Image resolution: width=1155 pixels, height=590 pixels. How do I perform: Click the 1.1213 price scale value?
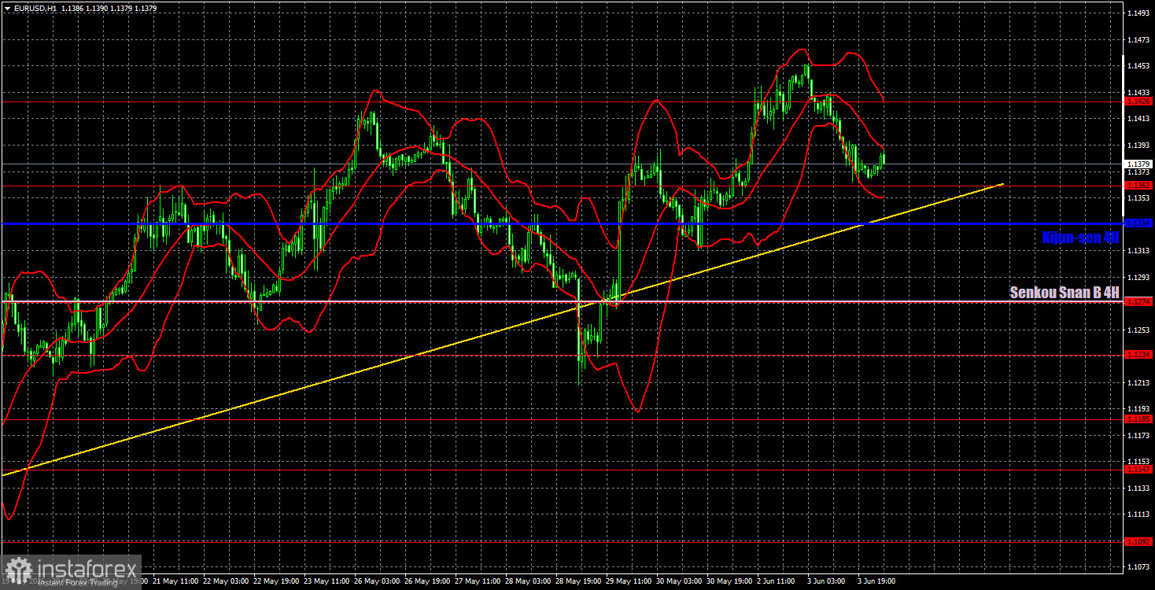(x=1139, y=382)
